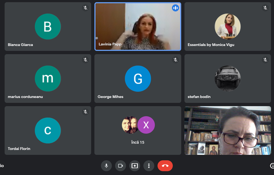Open the three-dot more options menu
The height and width of the screenshot is (175, 274).
click(149, 166)
